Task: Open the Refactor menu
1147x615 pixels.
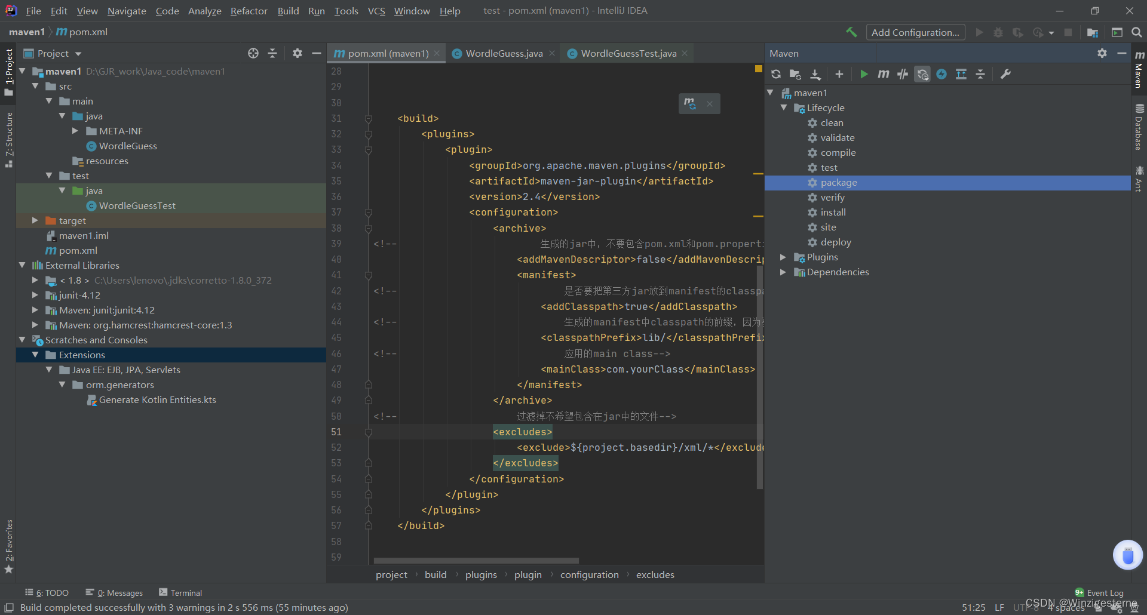Action: point(249,11)
